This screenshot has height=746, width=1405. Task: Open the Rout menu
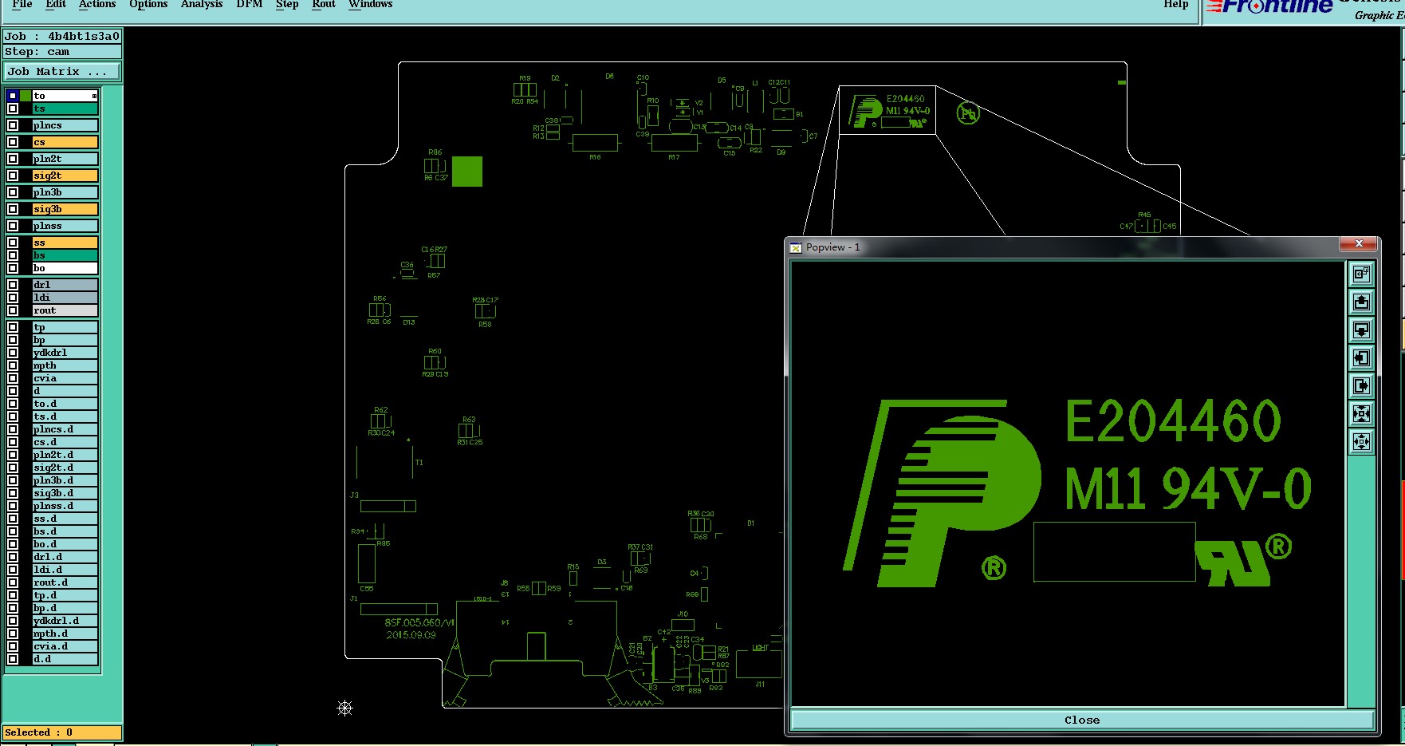tap(324, 5)
